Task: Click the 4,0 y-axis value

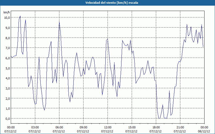Action: [8, 78]
